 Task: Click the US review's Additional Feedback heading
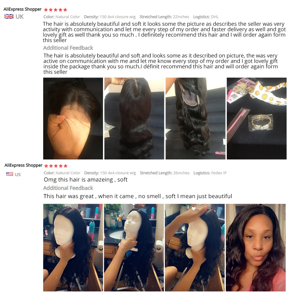coord(68,188)
